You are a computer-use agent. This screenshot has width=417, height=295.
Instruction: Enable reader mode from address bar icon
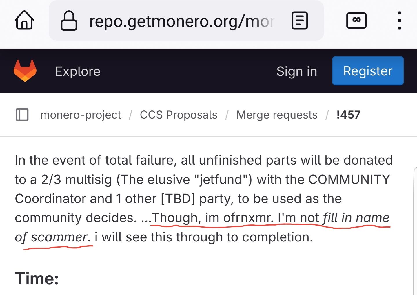(x=299, y=21)
